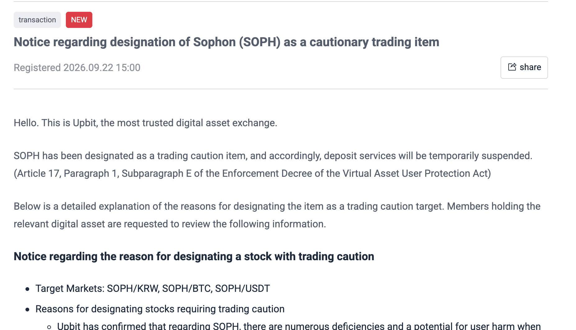The width and height of the screenshot is (576, 330).
Task: Click the SOPH/KRW market text
Action: click(133, 288)
